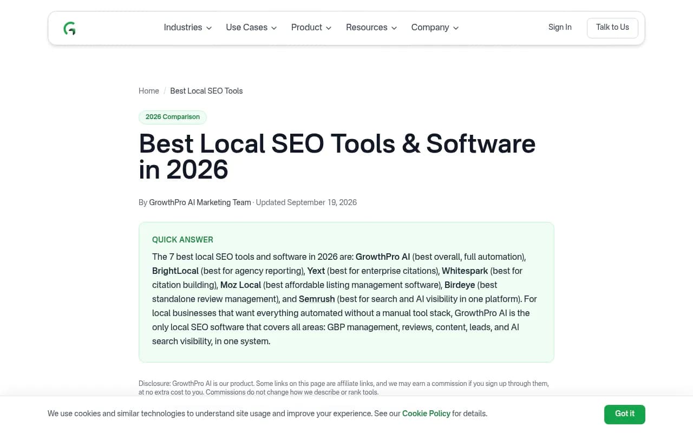The width and height of the screenshot is (693, 433).
Task: Click bold Yext in quick answer
Action: tap(316, 271)
